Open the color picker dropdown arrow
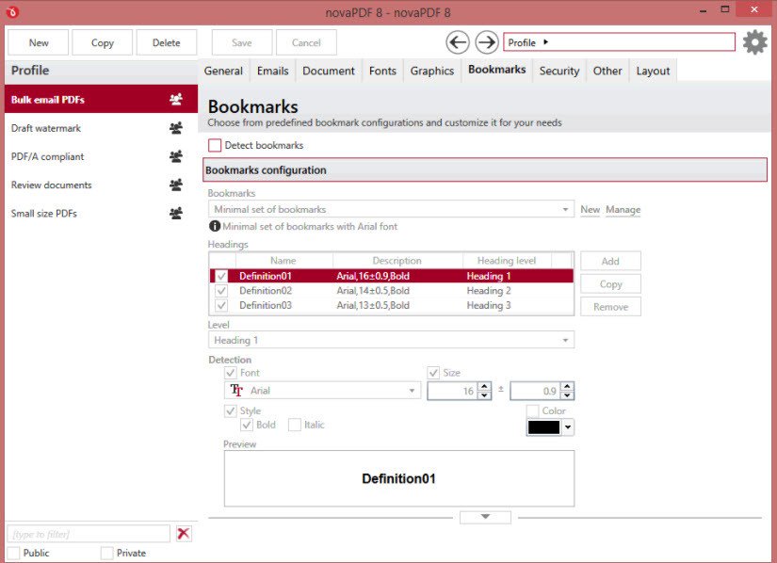Viewport: 777px width, 563px height. point(568,426)
